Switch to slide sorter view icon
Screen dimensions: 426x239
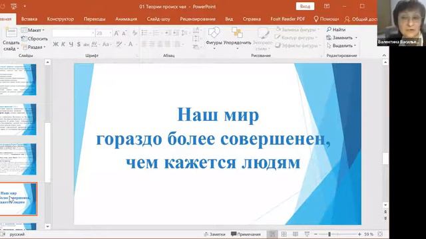click(284, 234)
